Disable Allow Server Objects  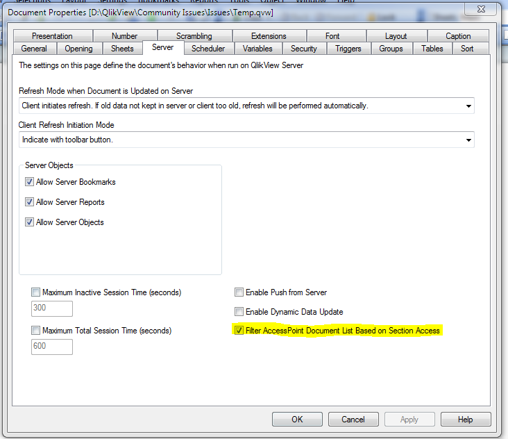tap(29, 222)
